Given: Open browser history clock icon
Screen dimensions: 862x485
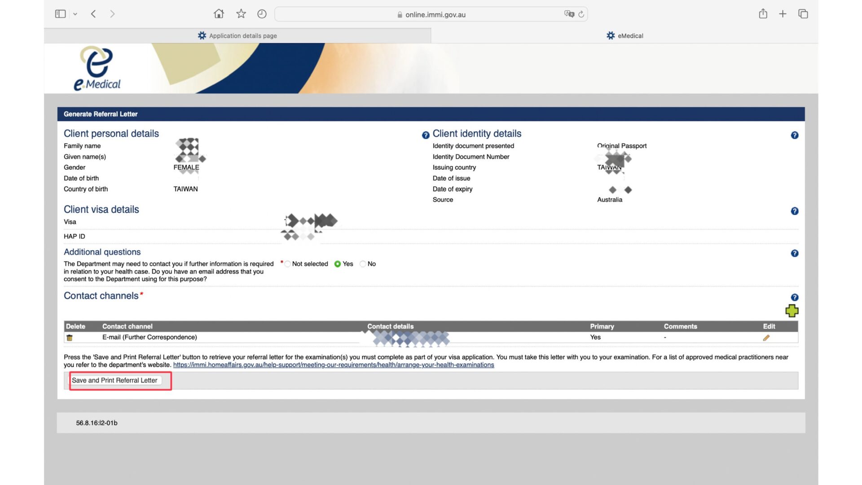Looking at the screenshot, I should [262, 14].
